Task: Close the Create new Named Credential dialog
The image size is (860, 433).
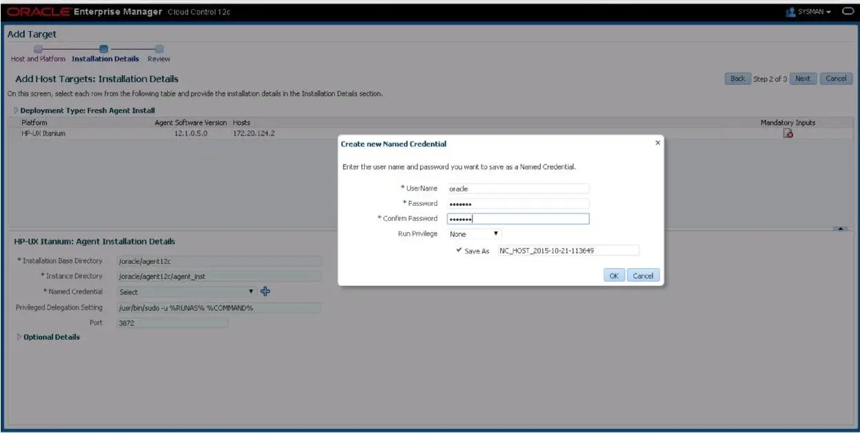Action: click(657, 142)
